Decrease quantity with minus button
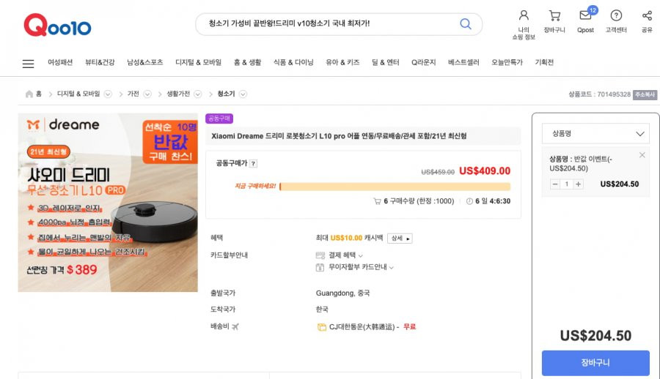The height and width of the screenshot is (379, 660). pyautogui.click(x=555, y=184)
